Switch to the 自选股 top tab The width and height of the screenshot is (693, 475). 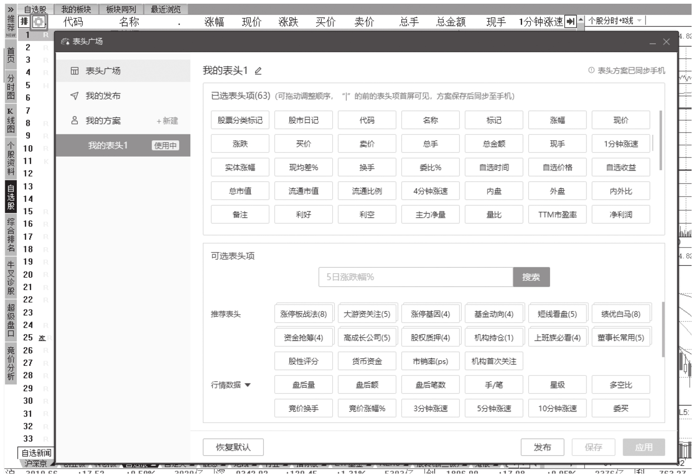click(35, 9)
